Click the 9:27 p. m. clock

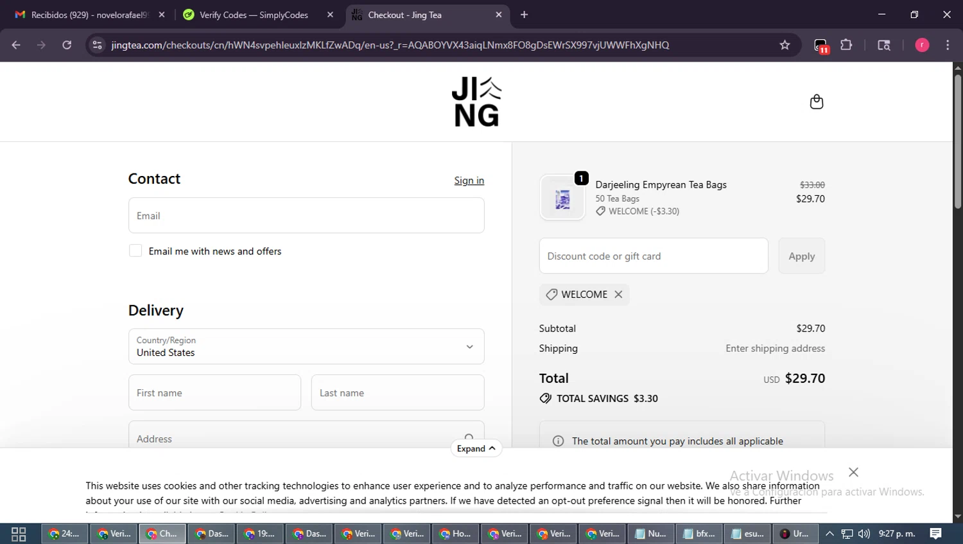tap(897, 534)
